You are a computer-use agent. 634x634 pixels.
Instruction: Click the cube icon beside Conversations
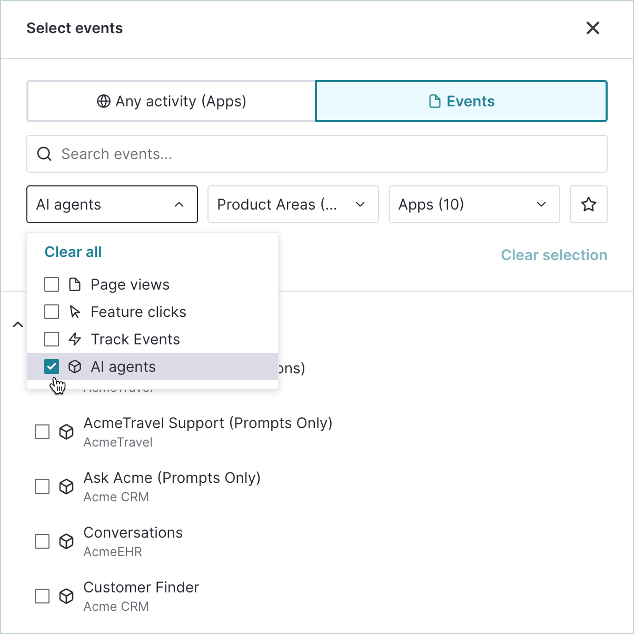point(66,541)
